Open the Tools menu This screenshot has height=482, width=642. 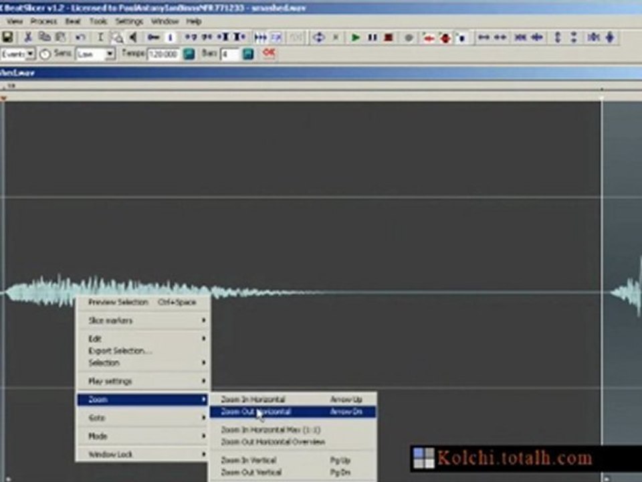[98, 21]
